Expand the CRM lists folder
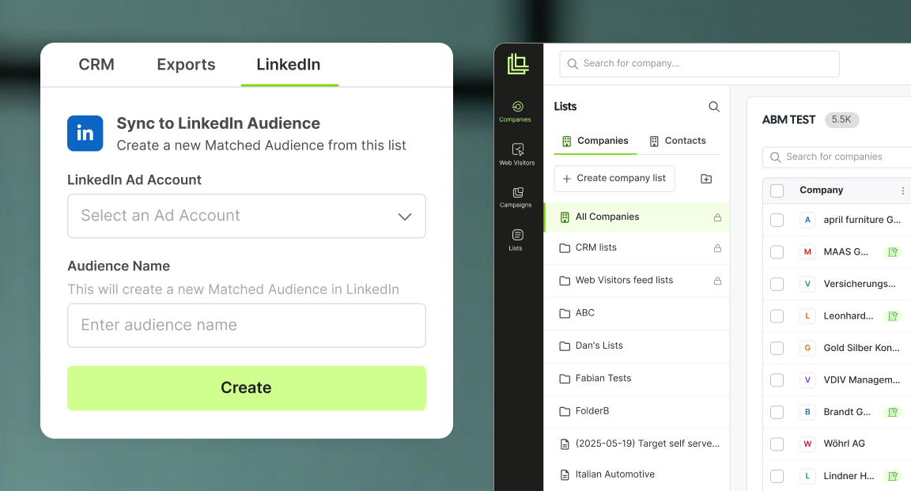 [636, 248]
